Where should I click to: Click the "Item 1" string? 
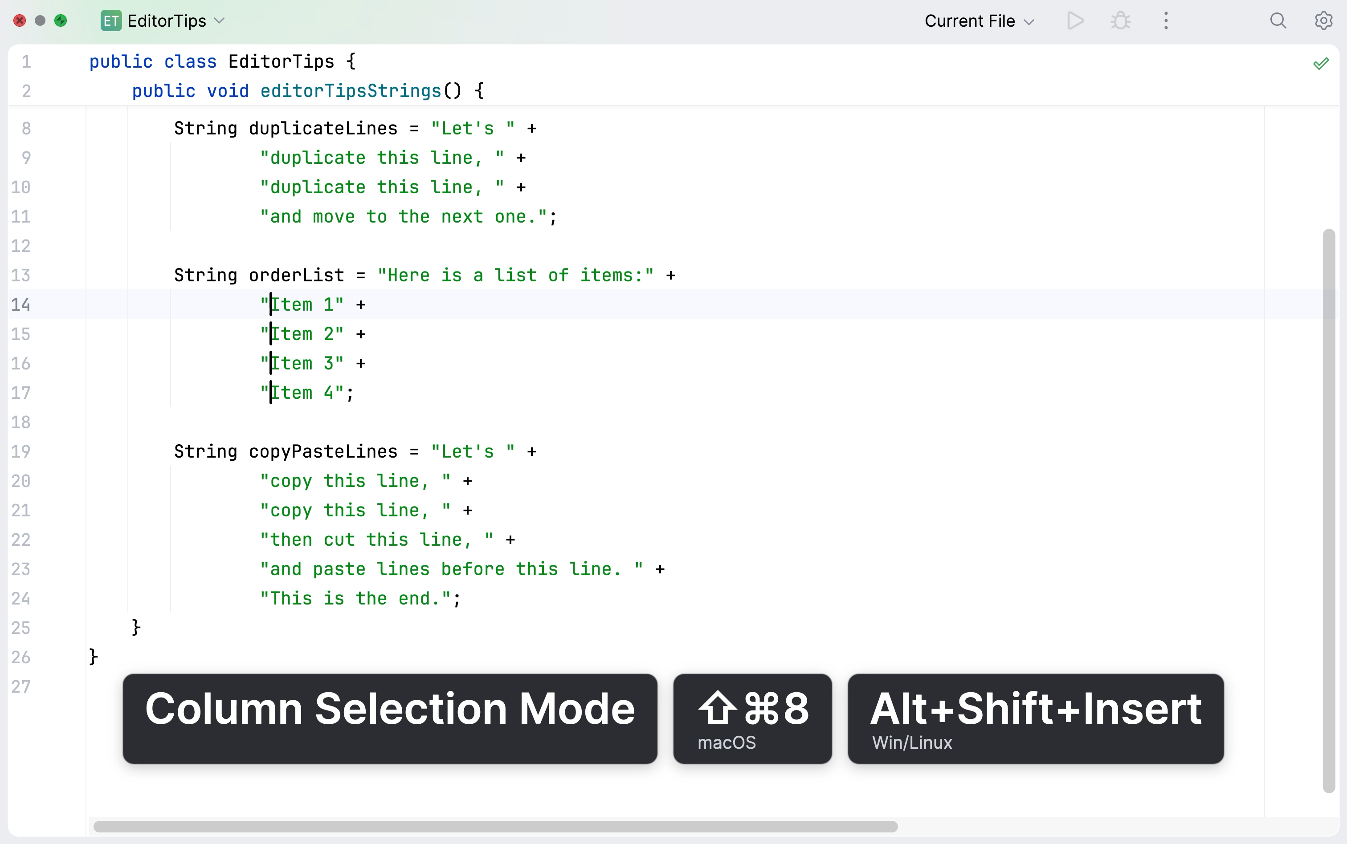(x=302, y=304)
